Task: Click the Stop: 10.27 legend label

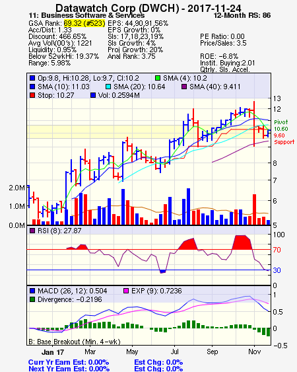Action: 56,95
